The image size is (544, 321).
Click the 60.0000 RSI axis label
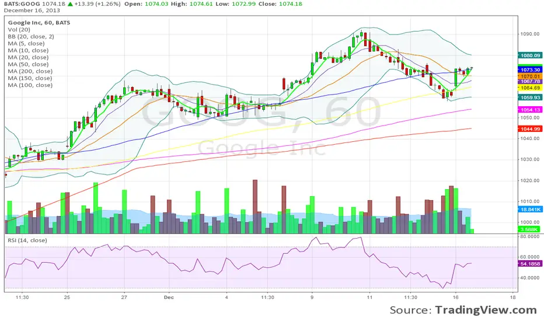tap(530, 257)
